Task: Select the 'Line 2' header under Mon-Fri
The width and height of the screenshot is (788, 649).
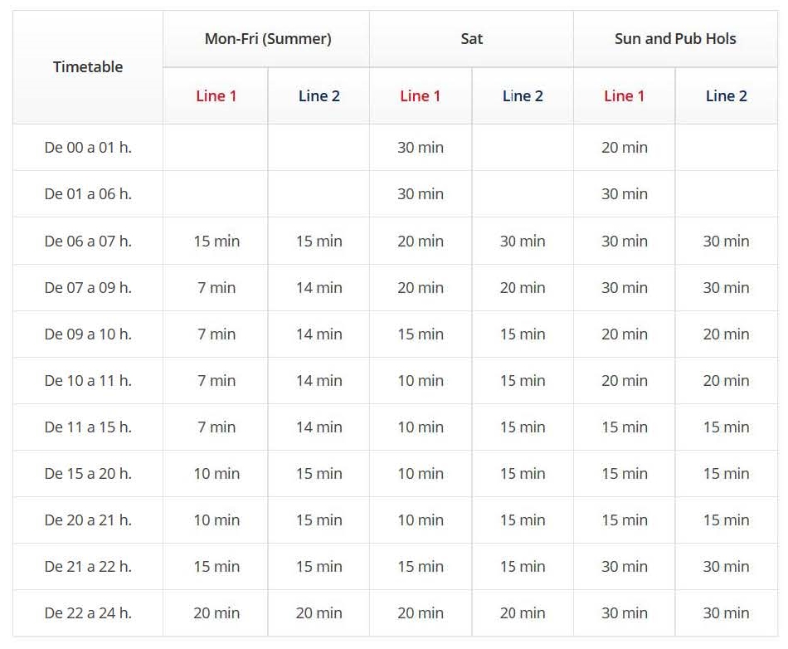Action: pyautogui.click(x=319, y=95)
